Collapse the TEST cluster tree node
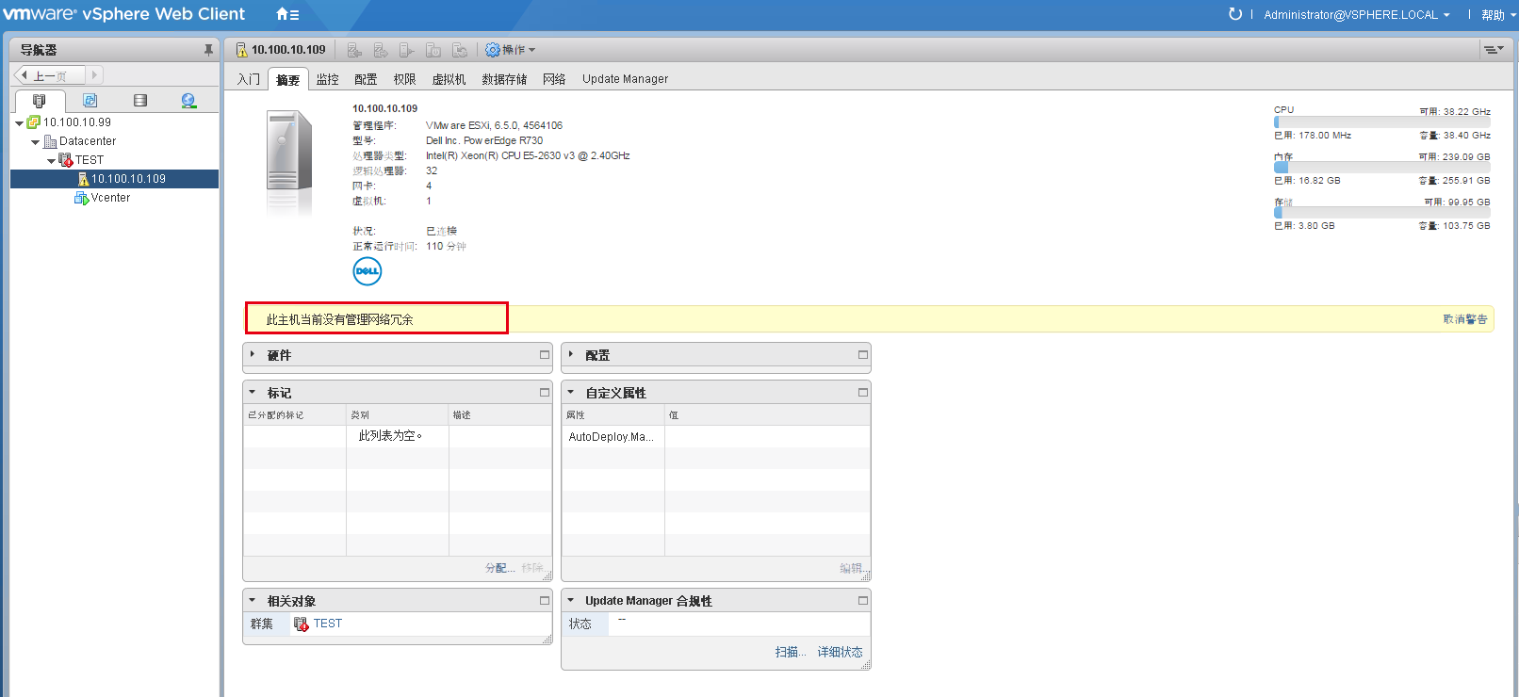Screen dimensions: 1519x697 (52, 160)
